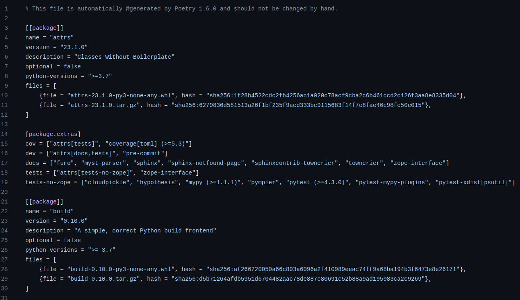Click the attrs-23.1.0.tar.gz file name
The width and height of the screenshot is (520, 300).
click(x=103, y=105)
